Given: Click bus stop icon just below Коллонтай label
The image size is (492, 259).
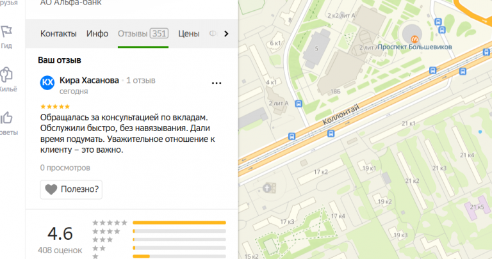Looking at the screenshot, I should (331, 134).
